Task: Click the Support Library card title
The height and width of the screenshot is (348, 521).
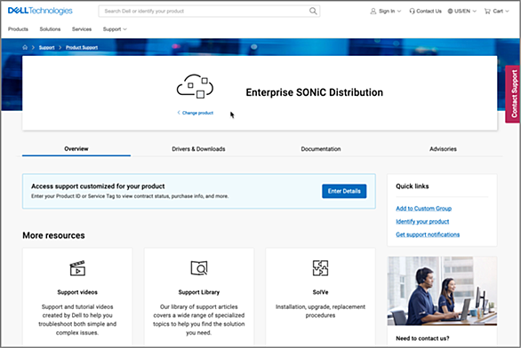Action: click(199, 292)
